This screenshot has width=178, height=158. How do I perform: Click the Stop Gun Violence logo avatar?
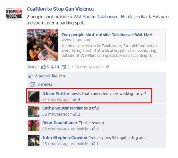pos(14,14)
